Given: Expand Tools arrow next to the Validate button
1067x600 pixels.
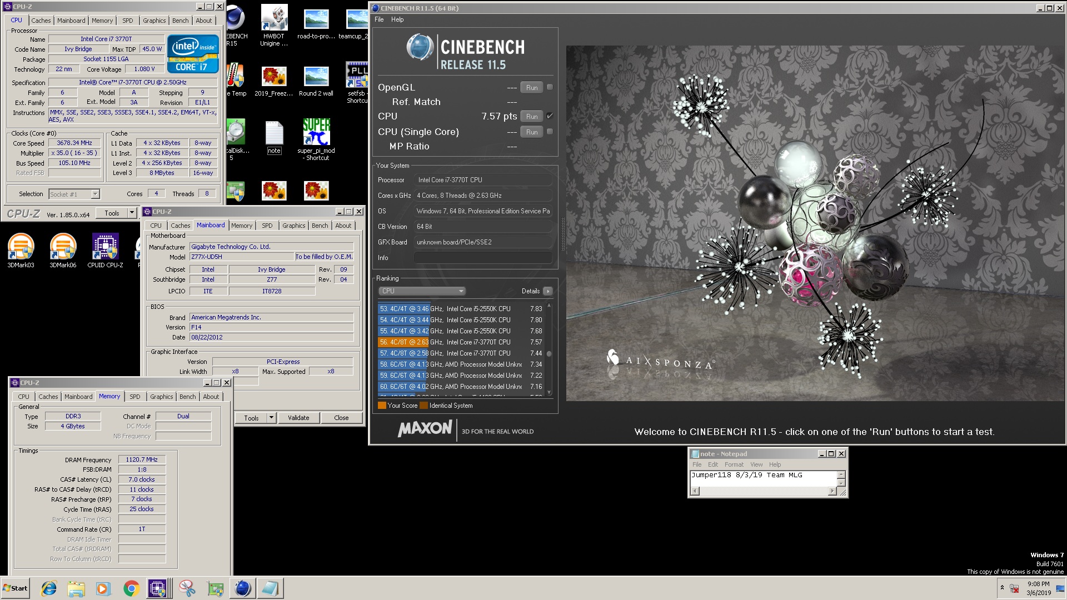Looking at the screenshot, I should coord(271,418).
